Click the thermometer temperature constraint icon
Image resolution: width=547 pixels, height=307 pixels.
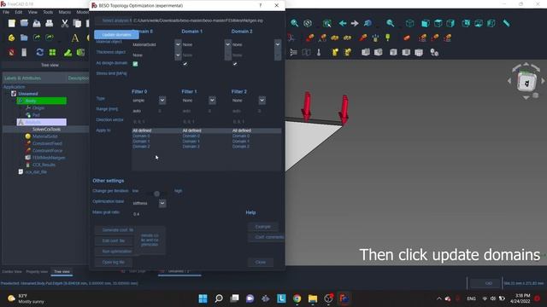[319, 52]
